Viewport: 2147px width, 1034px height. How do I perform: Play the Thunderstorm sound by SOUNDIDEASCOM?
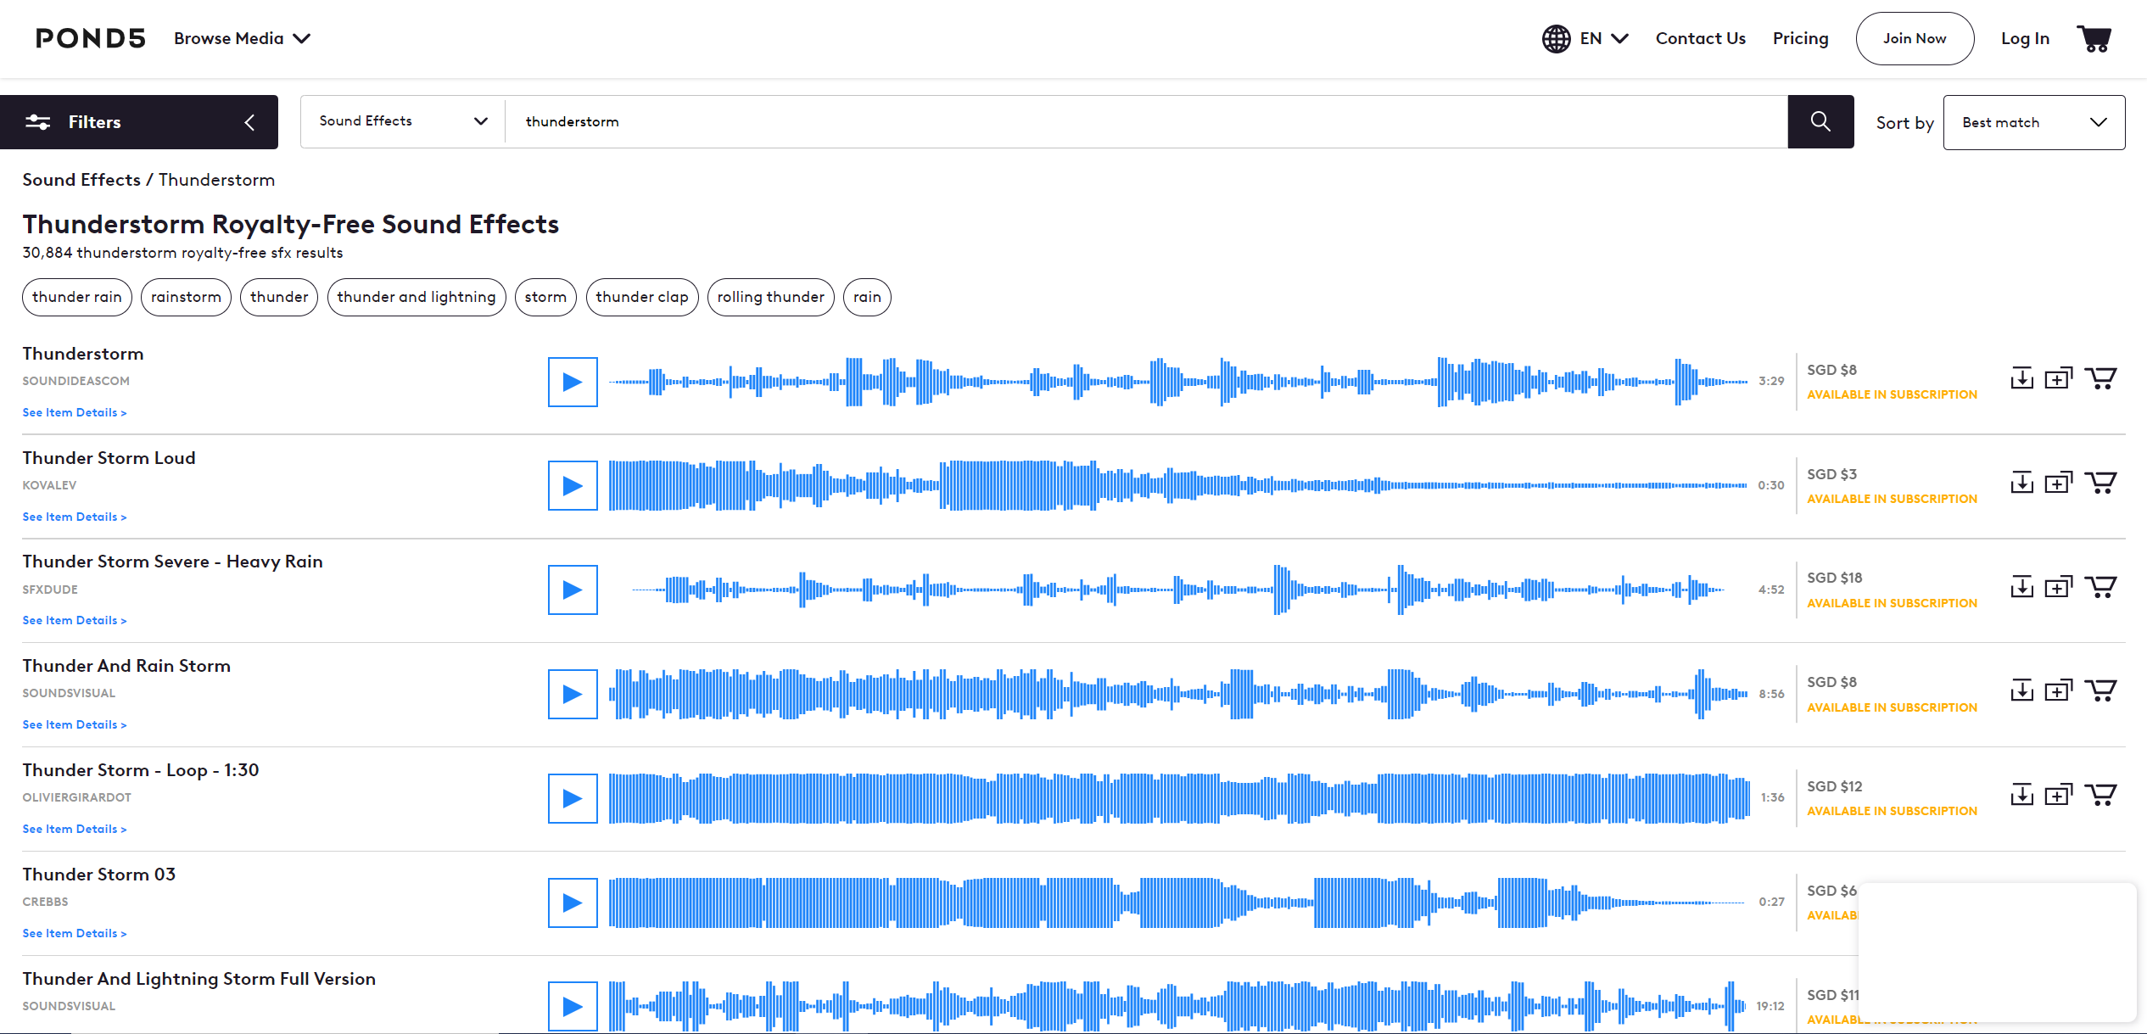point(573,382)
